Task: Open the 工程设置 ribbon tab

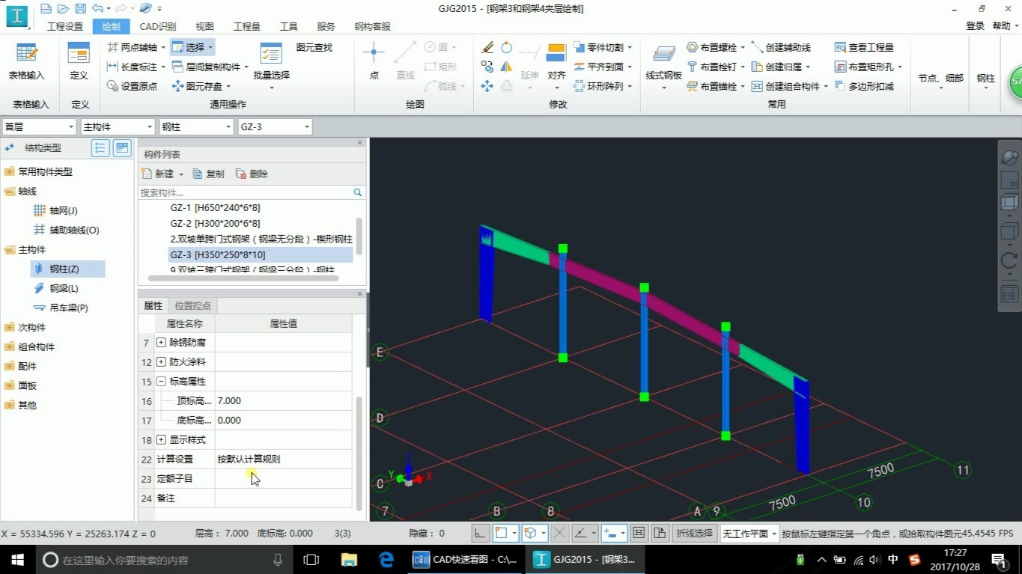Action: tap(65, 26)
